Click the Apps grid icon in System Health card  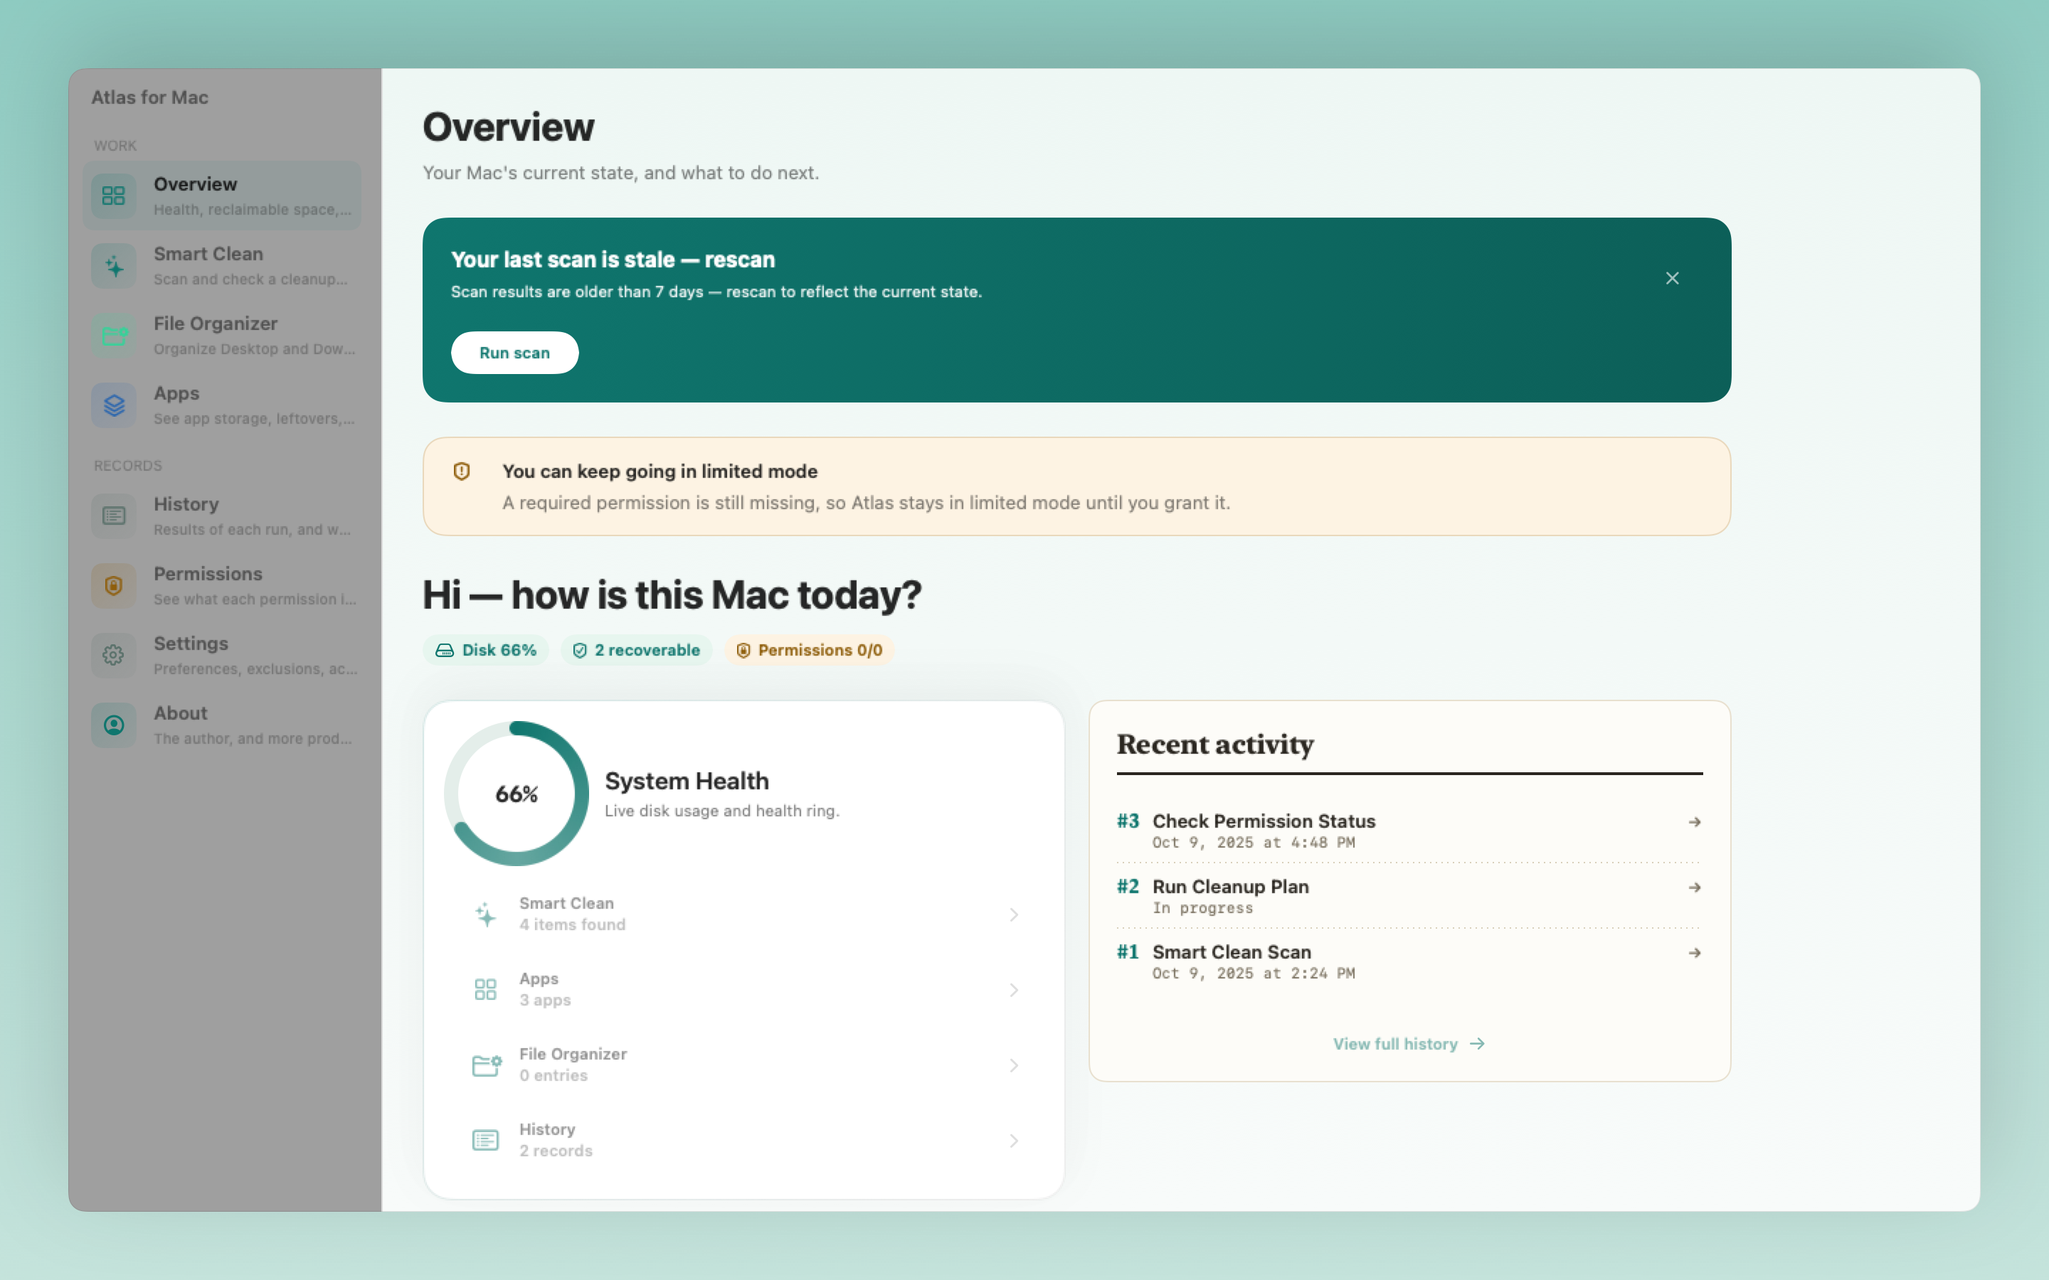(x=485, y=990)
